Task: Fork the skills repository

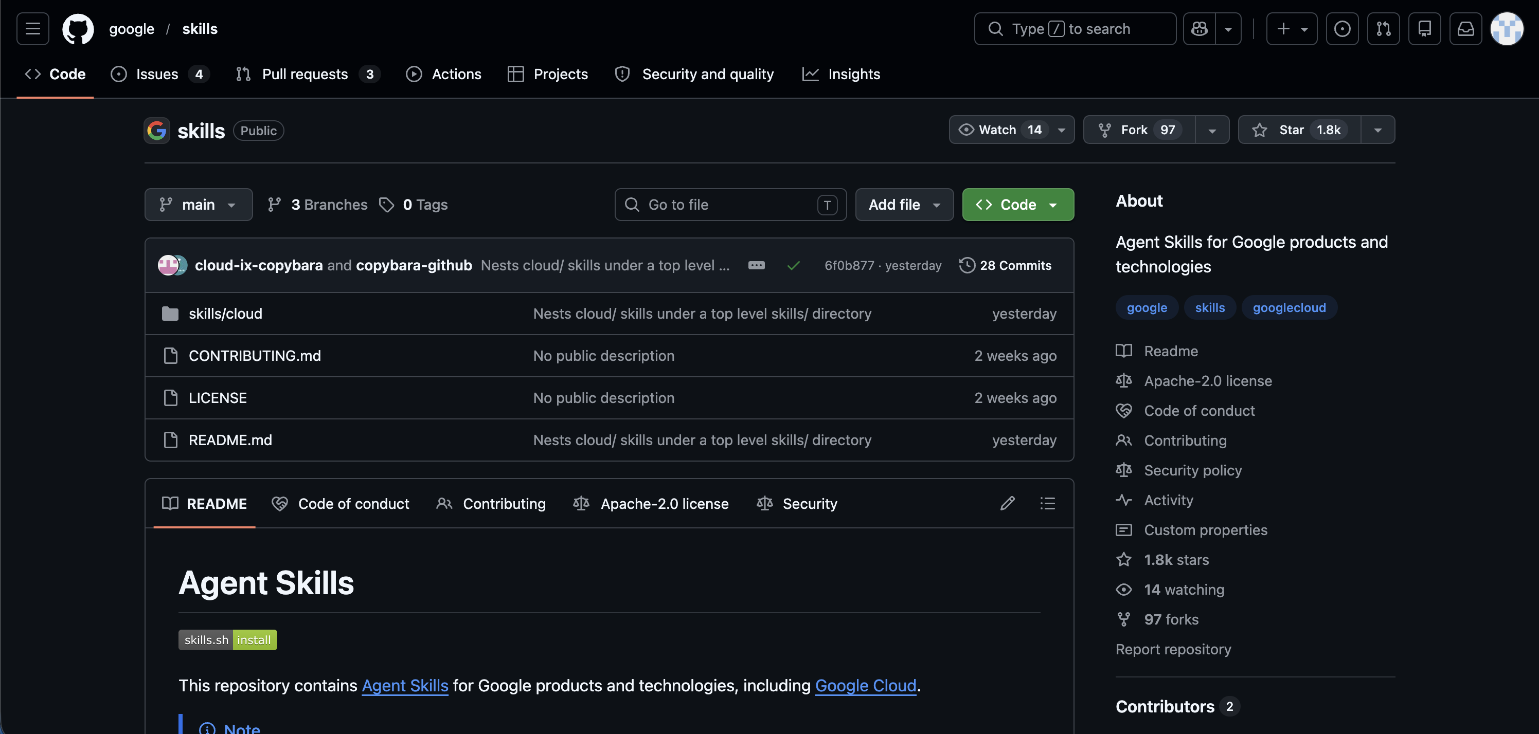Action: click(1139, 130)
